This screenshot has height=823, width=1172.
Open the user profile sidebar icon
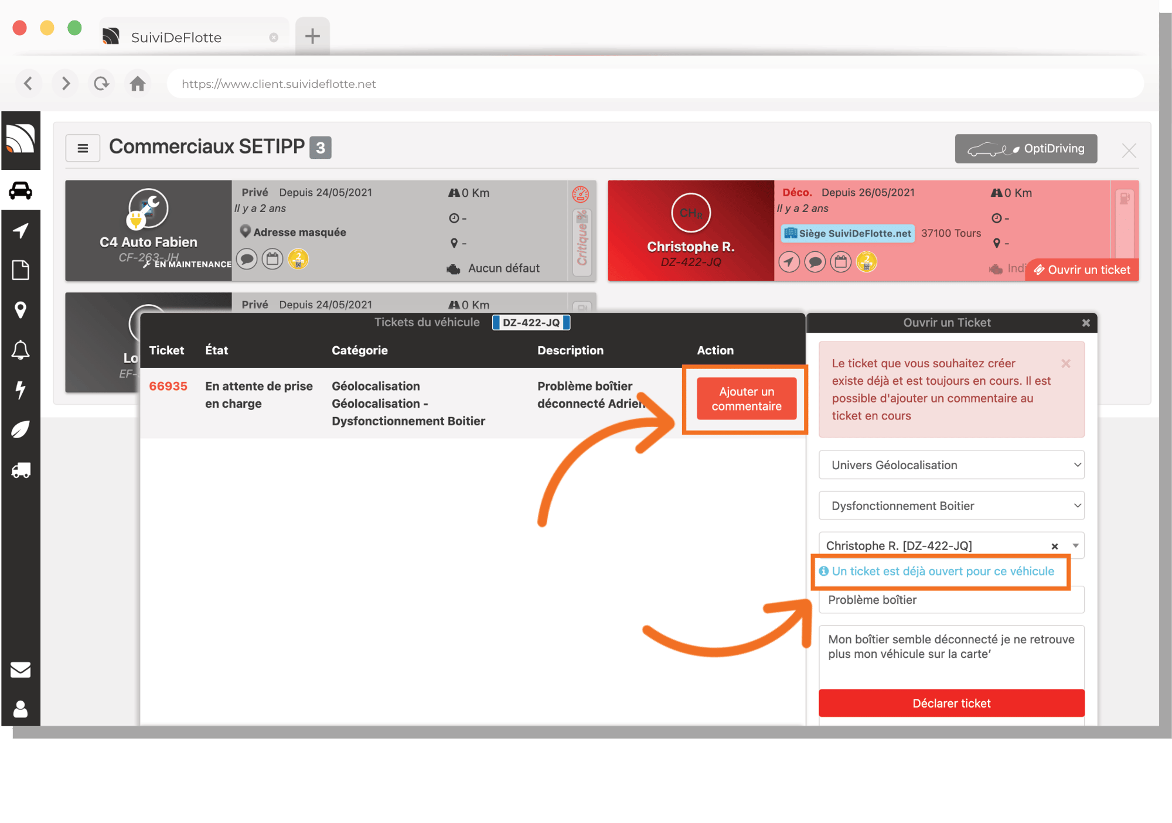(x=21, y=709)
